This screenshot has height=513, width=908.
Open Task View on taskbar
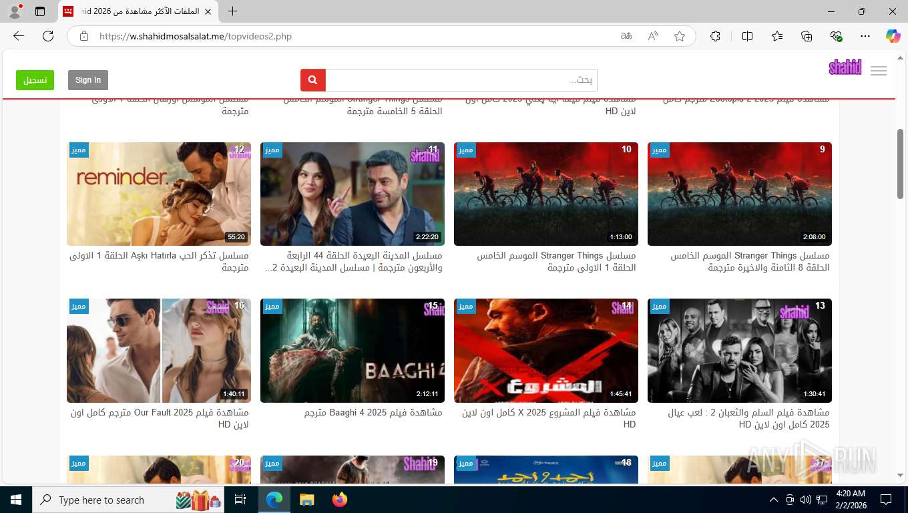pyautogui.click(x=240, y=500)
